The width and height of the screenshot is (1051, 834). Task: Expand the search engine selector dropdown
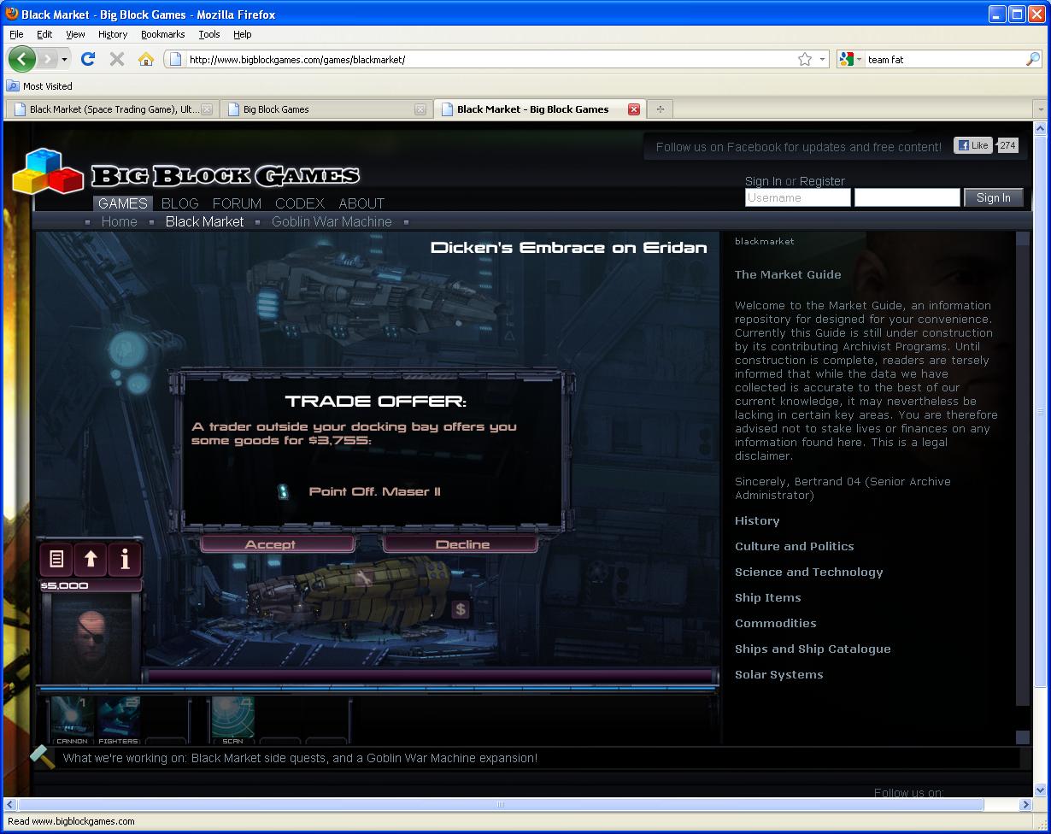[851, 59]
